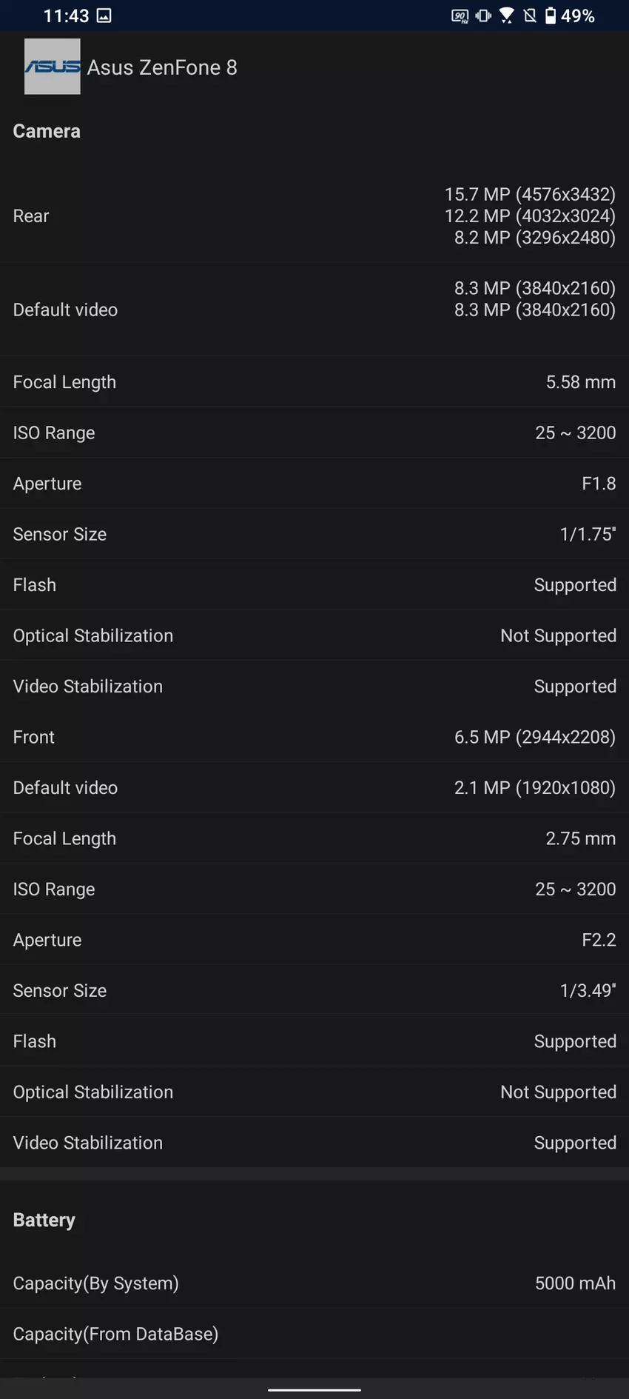Tap the battery icon in status bar

tap(551, 16)
